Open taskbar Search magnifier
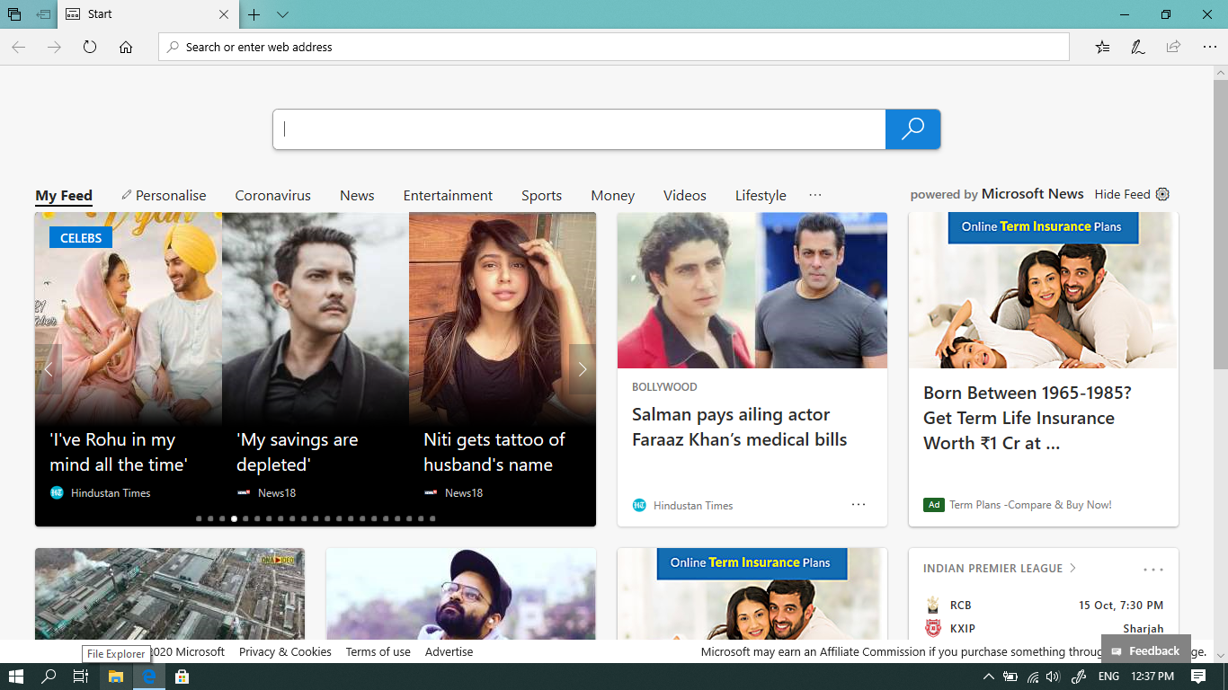This screenshot has height=690, width=1228. (x=49, y=677)
